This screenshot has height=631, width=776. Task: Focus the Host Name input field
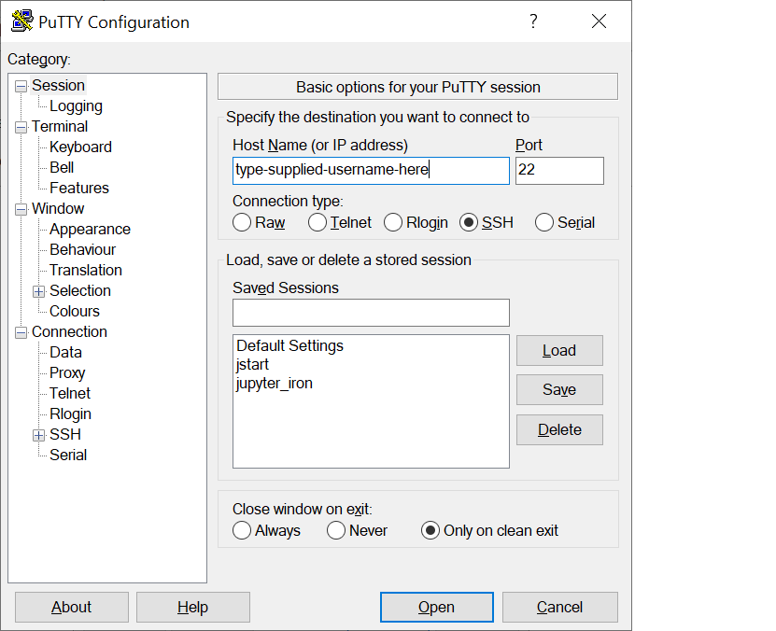tap(371, 171)
